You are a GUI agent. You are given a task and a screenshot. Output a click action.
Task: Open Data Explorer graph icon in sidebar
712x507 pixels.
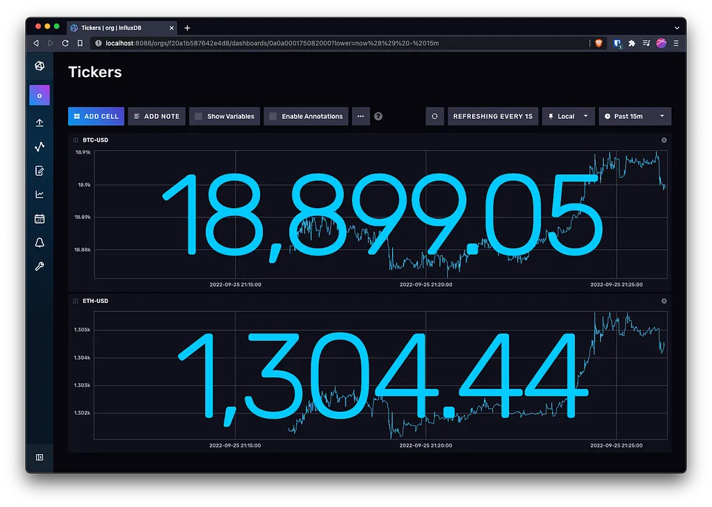tap(40, 147)
